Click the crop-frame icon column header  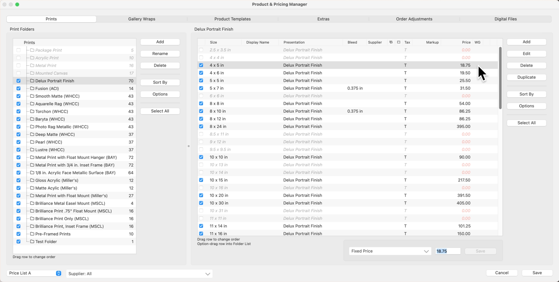pyautogui.click(x=398, y=42)
